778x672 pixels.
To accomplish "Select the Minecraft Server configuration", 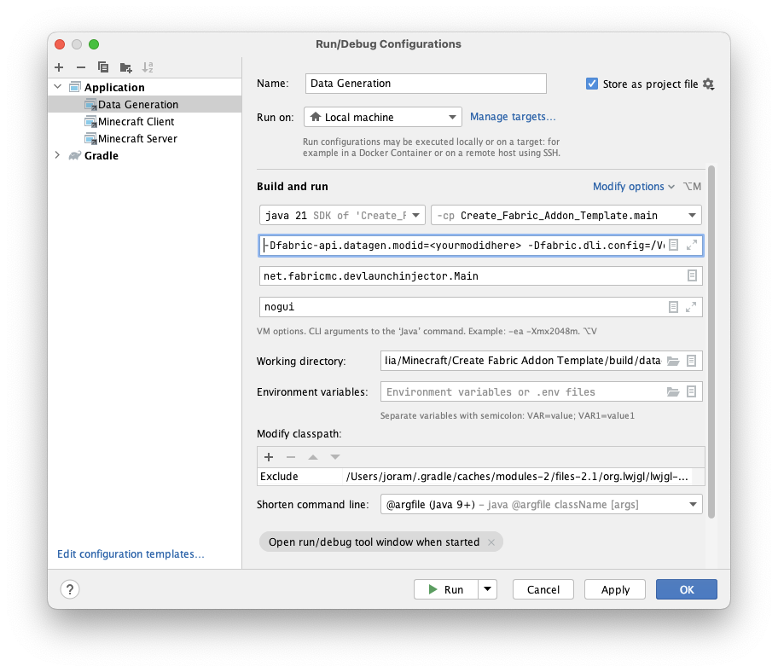I will [x=136, y=138].
